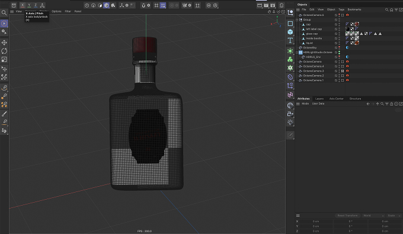
Task: Open the World coordinate system dropdown
Action: tap(373, 216)
